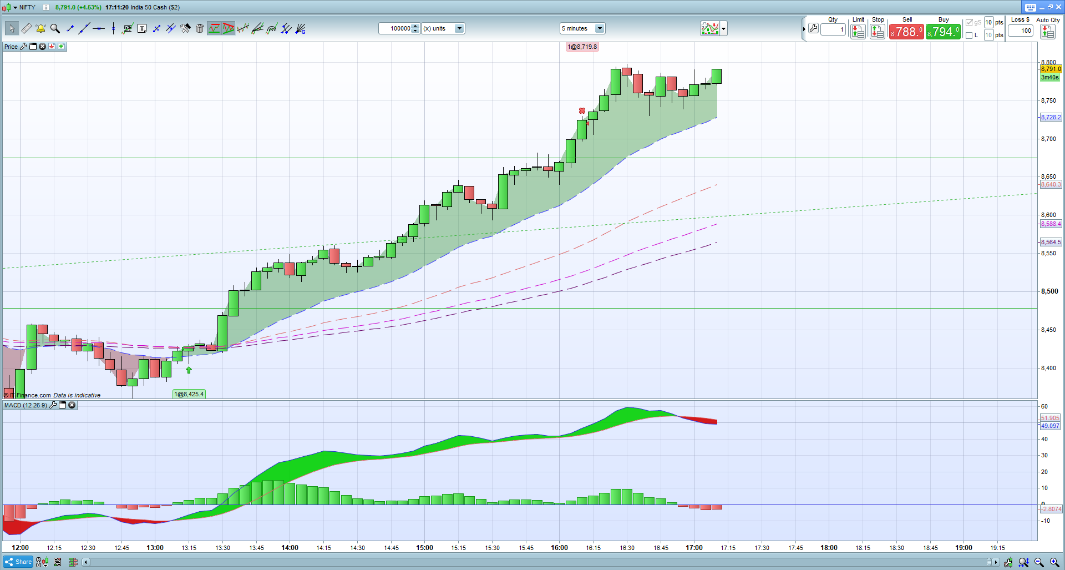Move the Price panel down
The height and width of the screenshot is (570, 1065).
[52, 47]
